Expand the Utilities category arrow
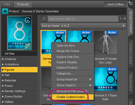 tap(3, 102)
